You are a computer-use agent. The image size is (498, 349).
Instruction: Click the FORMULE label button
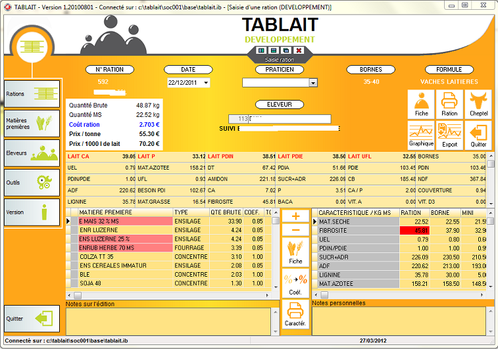point(449,70)
